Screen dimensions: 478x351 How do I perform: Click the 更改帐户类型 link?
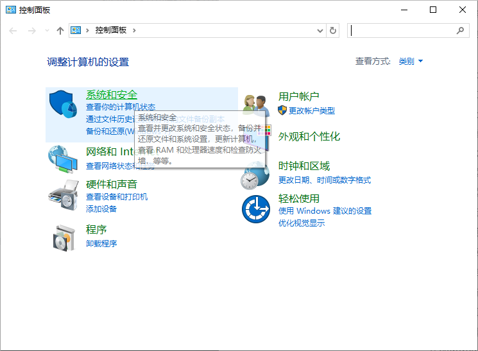coord(312,110)
